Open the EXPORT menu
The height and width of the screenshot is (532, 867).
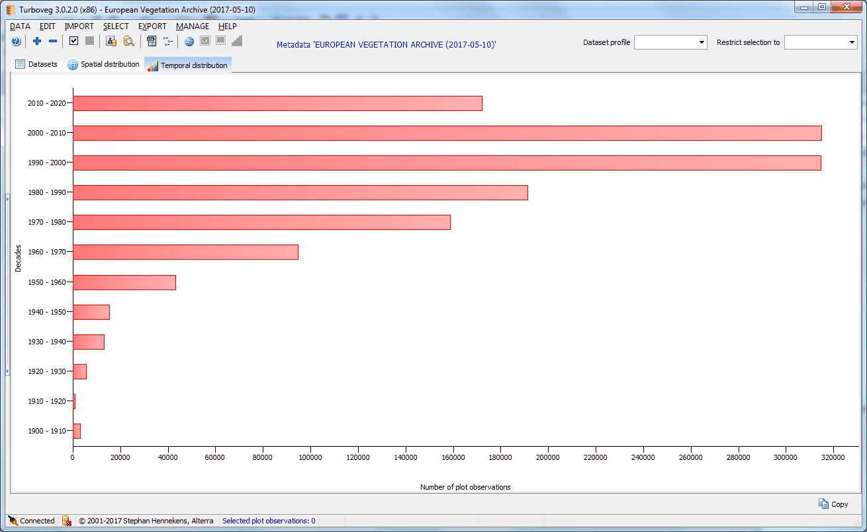coord(152,26)
